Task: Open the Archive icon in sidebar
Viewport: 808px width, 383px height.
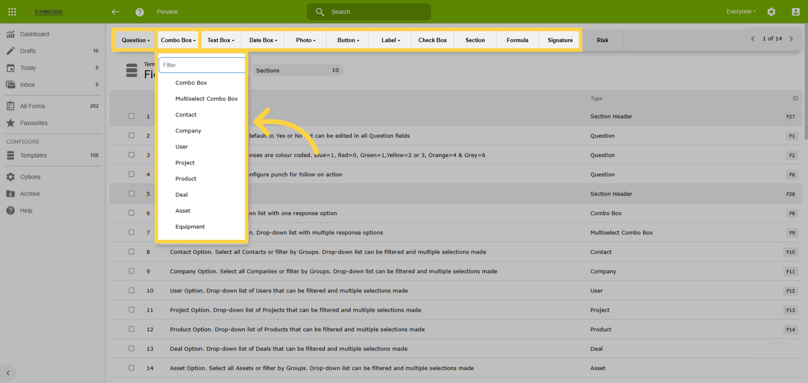Action: point(11,194)
